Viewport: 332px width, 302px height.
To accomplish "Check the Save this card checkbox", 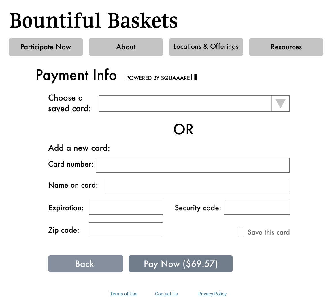I will point(241,232).
